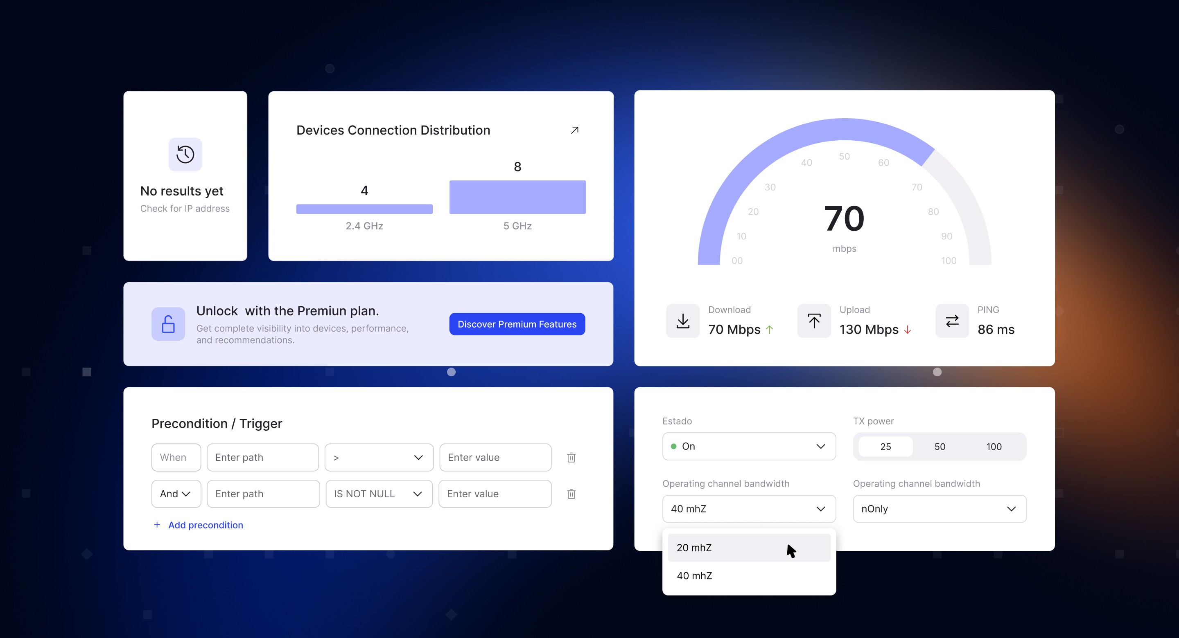This screenshot has height=638, width=1179.
Task: Click the history clock icon above No results yet
Action: coord(185,154)
